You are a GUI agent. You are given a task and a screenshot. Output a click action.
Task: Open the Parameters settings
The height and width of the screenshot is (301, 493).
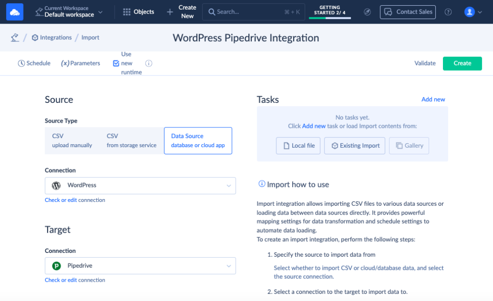(80, 63)
